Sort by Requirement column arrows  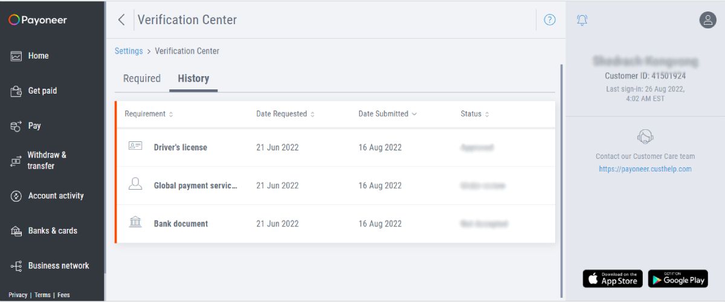click(x=171, y=114)
